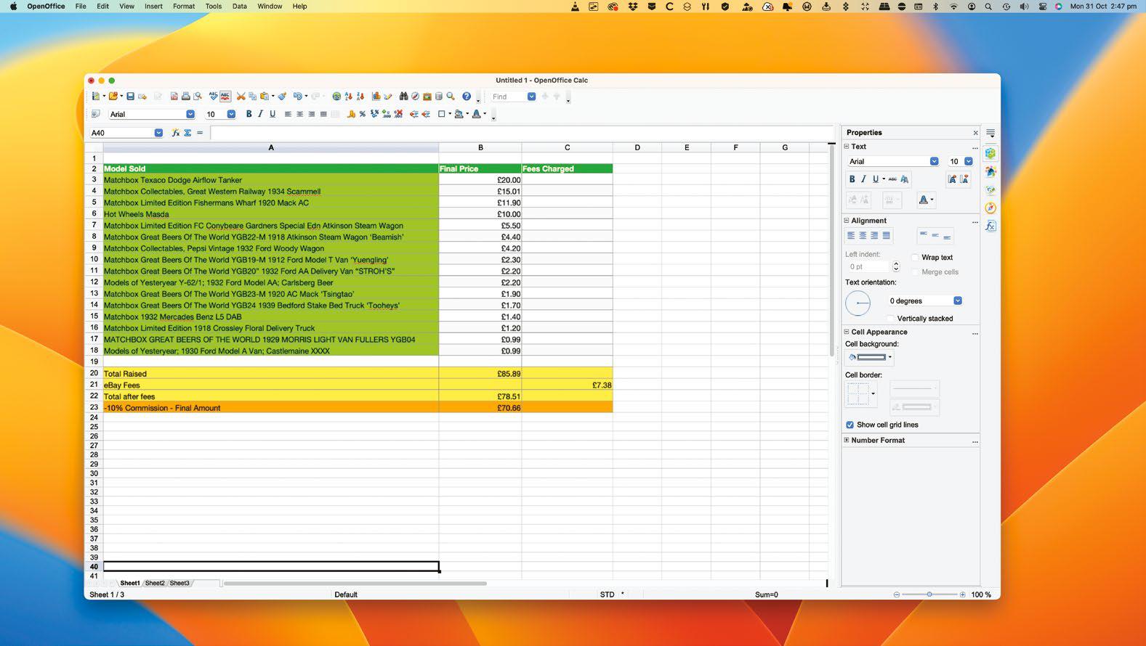Click the zoom slider in status bar
This screenshot has height=646, width=1146.
[x=929, y=594]
